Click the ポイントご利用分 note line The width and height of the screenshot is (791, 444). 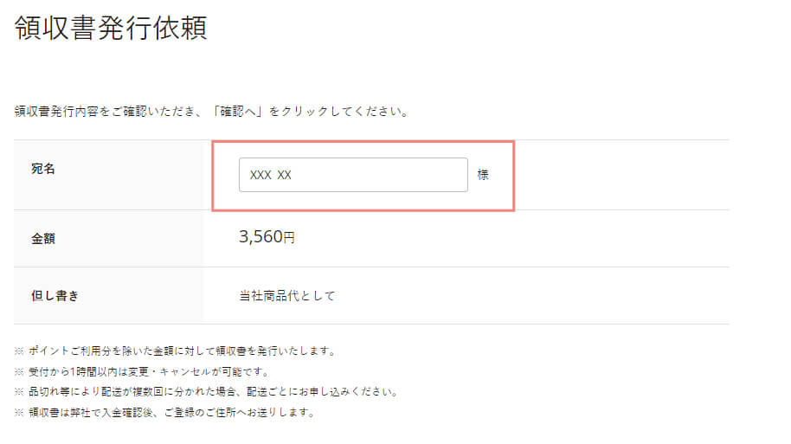click(182, 351)
